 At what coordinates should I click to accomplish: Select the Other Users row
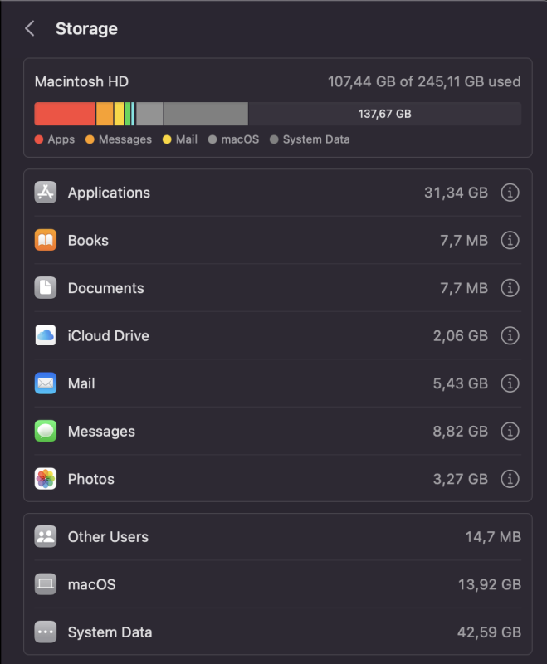pos(278,536)
